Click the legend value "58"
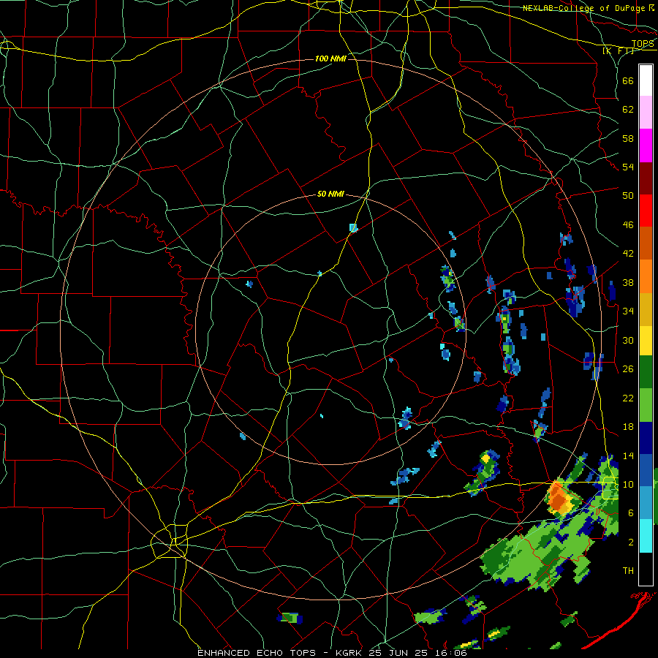Image resolution: width=658 pixels, height=658 pixels. (628, 138)
